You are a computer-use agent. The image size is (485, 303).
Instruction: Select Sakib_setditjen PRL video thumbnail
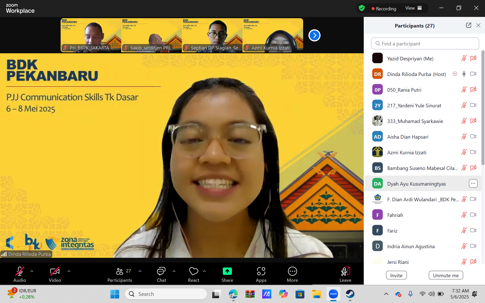(x=152, y=35)
